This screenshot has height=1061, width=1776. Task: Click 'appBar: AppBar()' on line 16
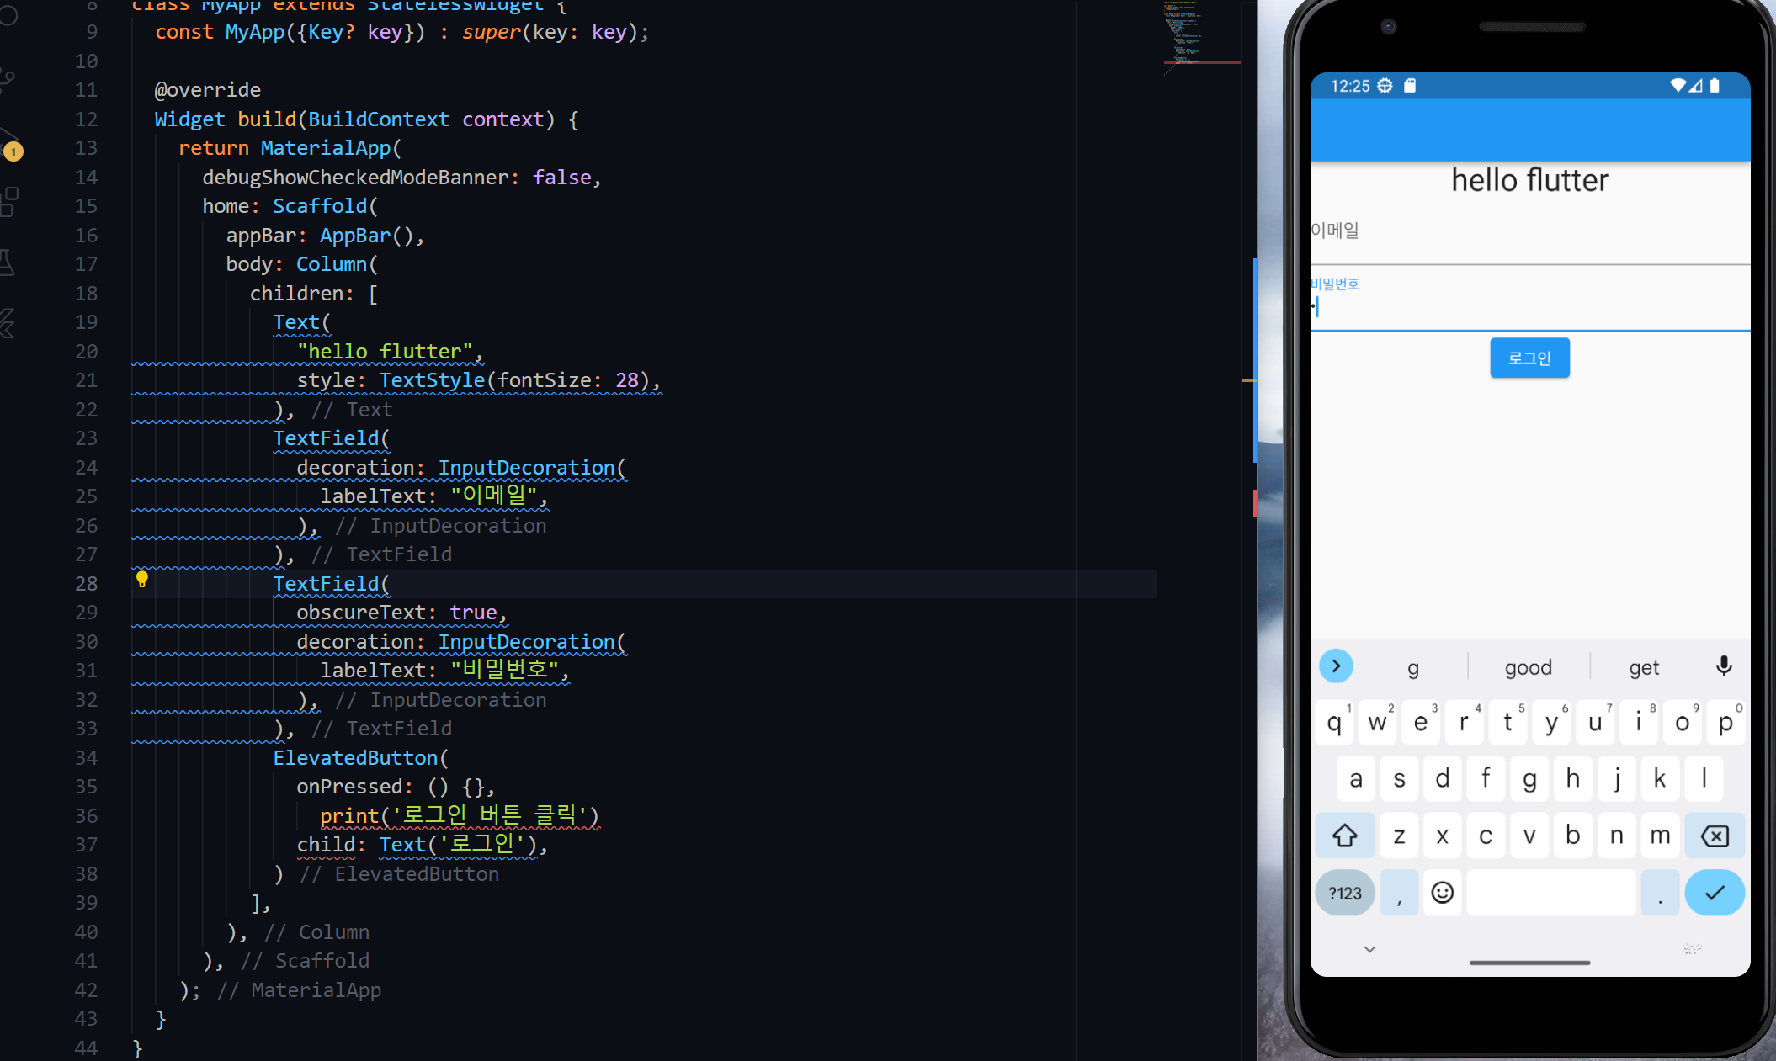coord(319,236)
